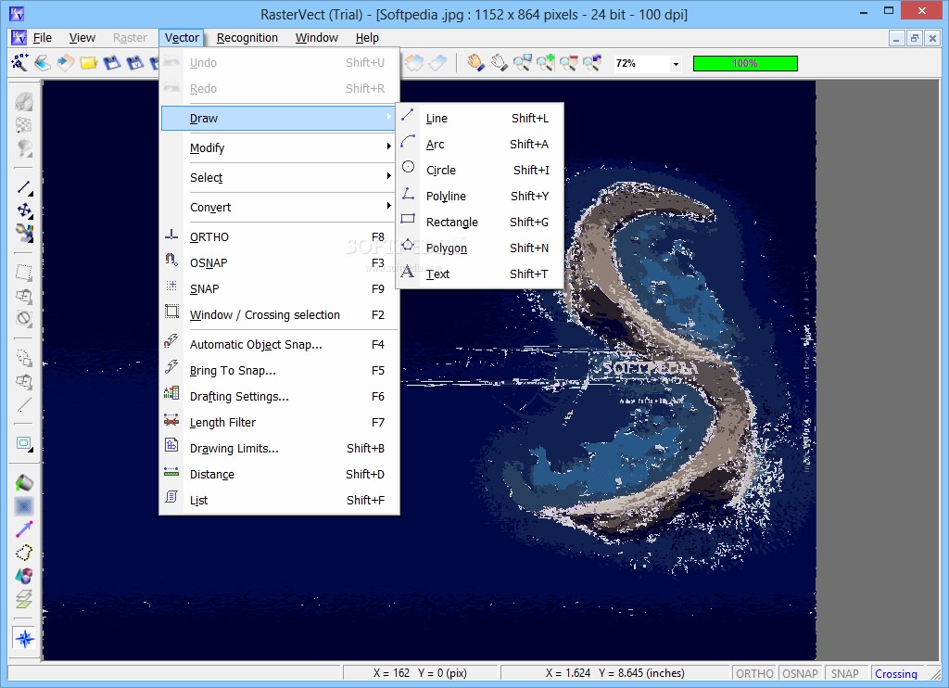Open the Recognition menu
The width and height of the screenshot is (949, 688).
247,37
